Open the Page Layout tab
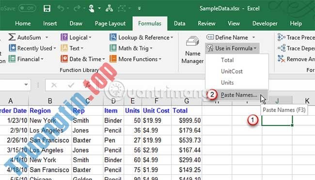Viewport: 315px width, 180px height. click(x=110, y=24)
